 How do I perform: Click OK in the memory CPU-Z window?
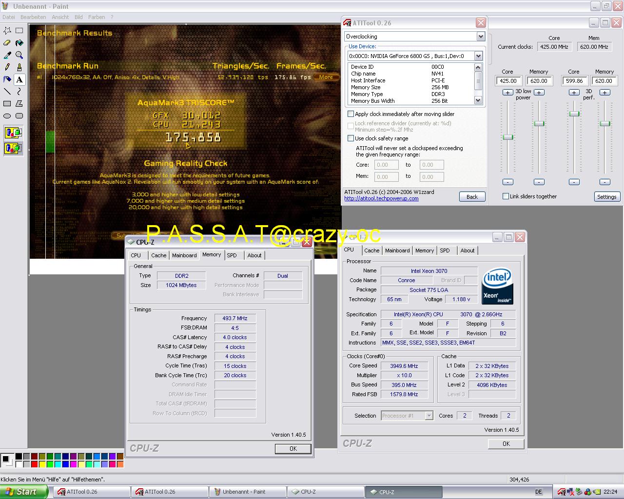pos(293,449)
